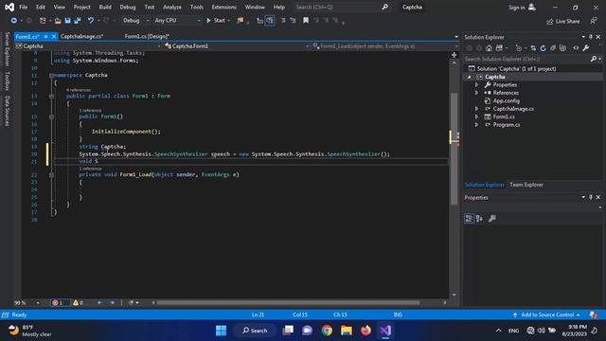The image size is (606, 341).
Task: Collapse the namespace Captcha code block
Action: pos(51,76)
